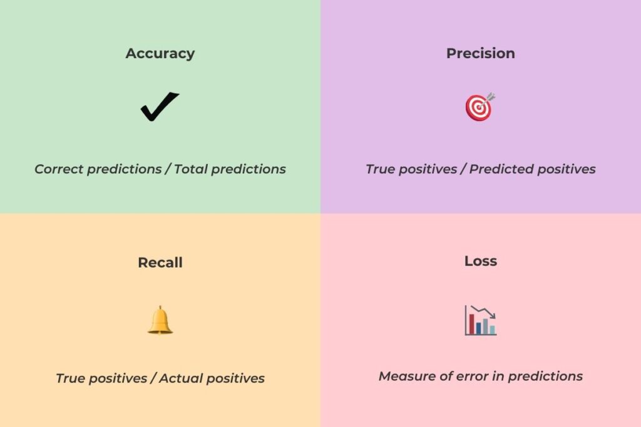This screenshot has height=427, width=641.
Task: Click the bullseye target icon under Precision
Action: (480, 107)
